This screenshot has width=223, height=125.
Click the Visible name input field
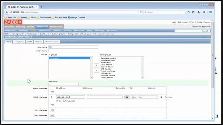pyautogui.click(x=73, y=51)
